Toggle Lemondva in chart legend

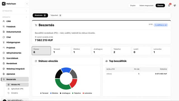click(87, 93)
